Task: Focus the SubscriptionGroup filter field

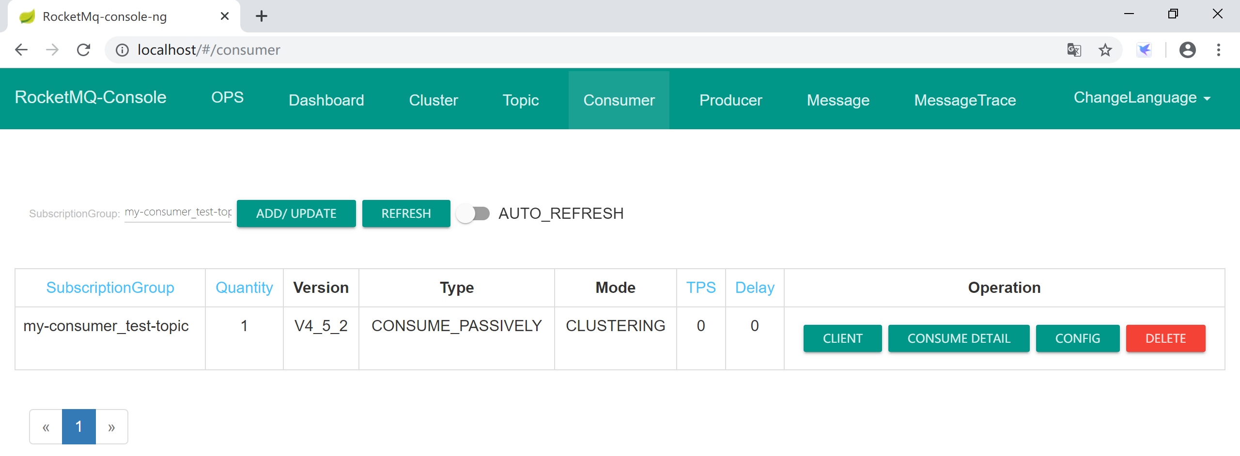Action: point(178,212)
